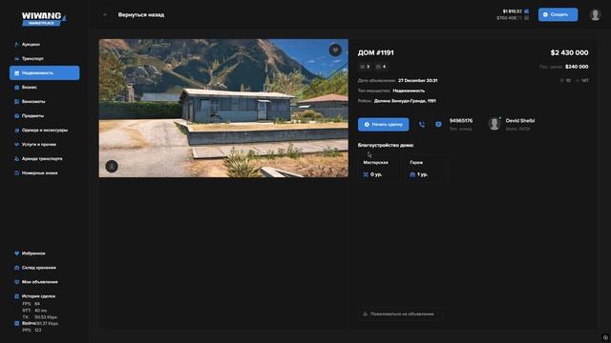The height and width of the screenshot is (343, 611).
Task: Click the cash balance icon in header
Action: (527, 11)
